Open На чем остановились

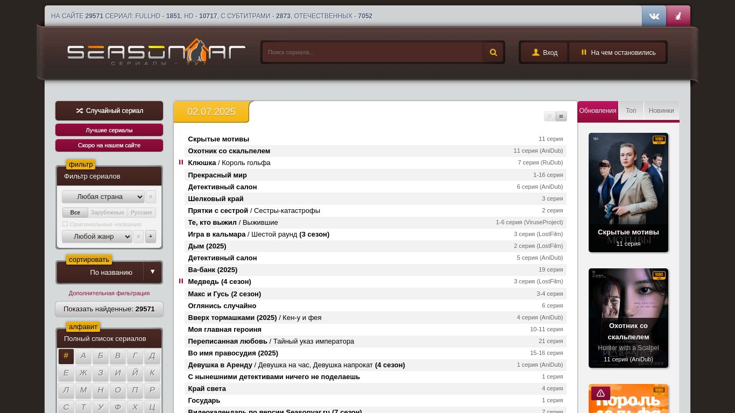618,53
